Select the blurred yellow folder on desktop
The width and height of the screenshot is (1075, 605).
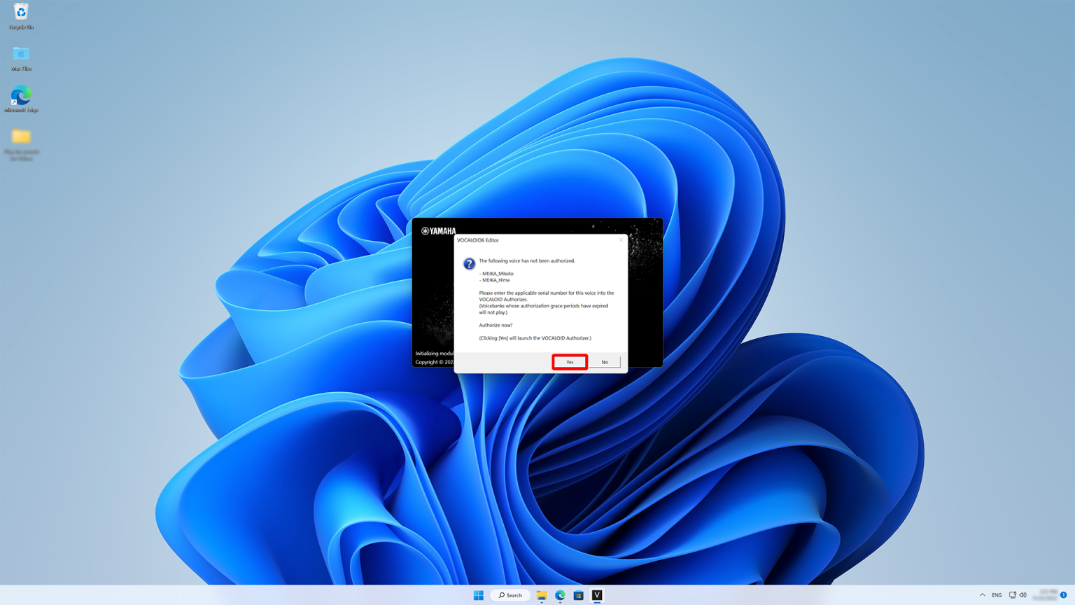21,141
